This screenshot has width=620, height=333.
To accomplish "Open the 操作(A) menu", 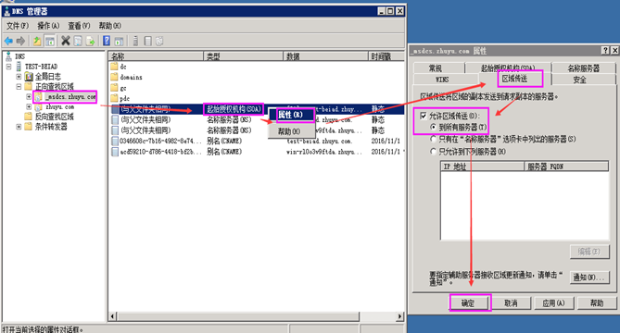I will (x=48, y=26).
